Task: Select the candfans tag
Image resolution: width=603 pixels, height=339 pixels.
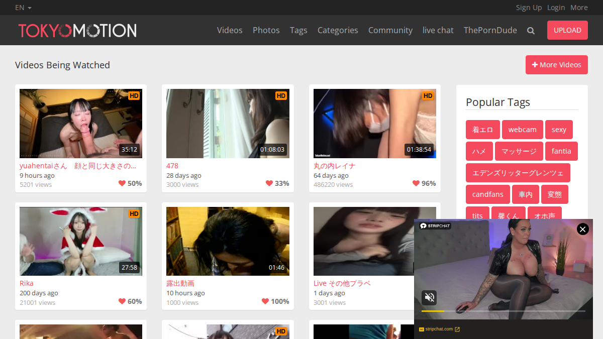Action: [488, 194]
